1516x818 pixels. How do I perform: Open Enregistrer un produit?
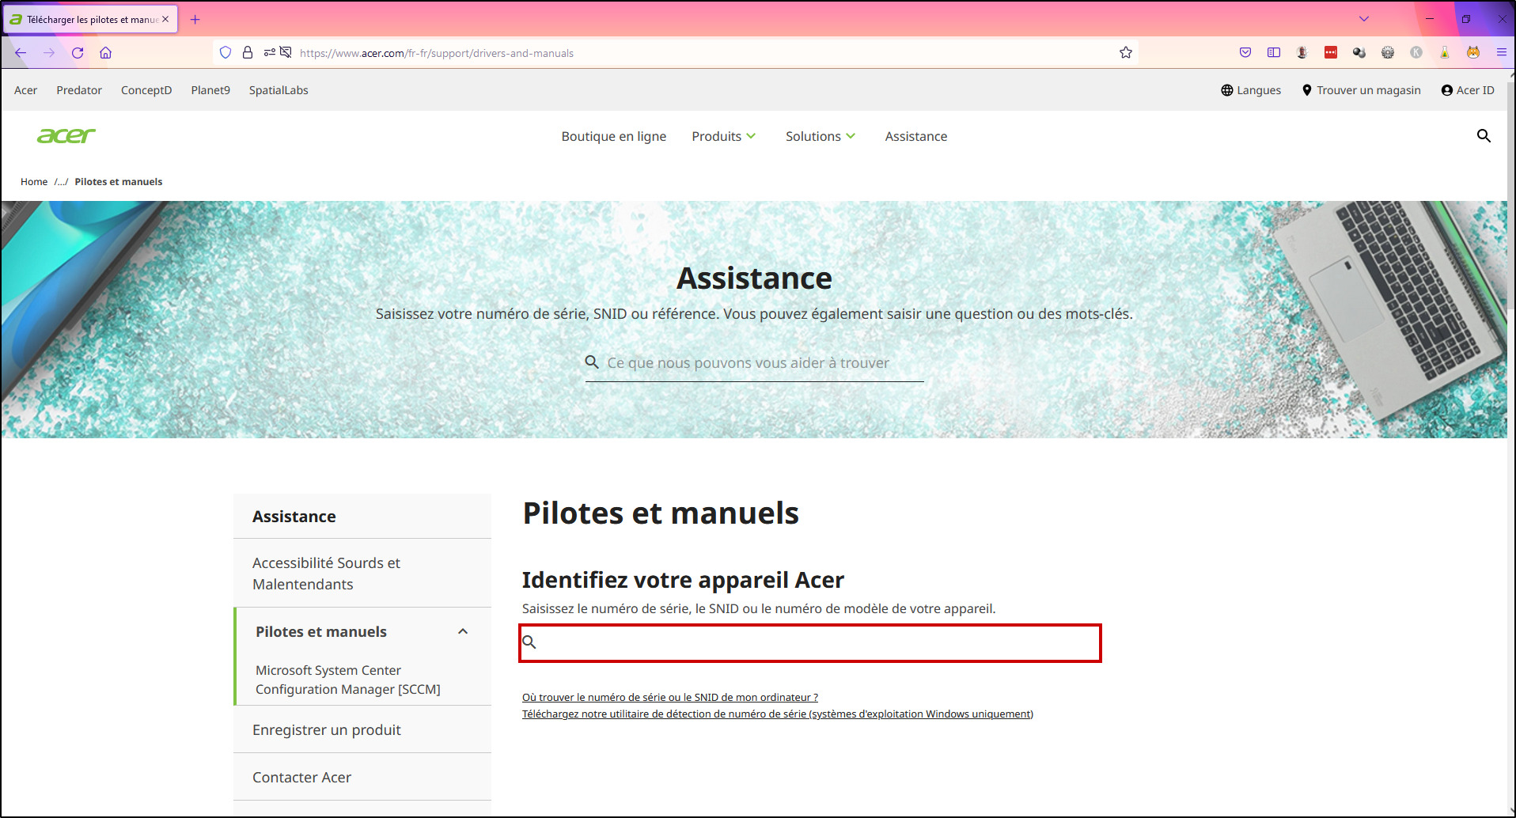pyautogui.click(x=327, y=730)
